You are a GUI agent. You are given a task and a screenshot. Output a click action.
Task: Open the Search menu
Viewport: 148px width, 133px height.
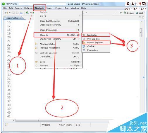point(50,8)
